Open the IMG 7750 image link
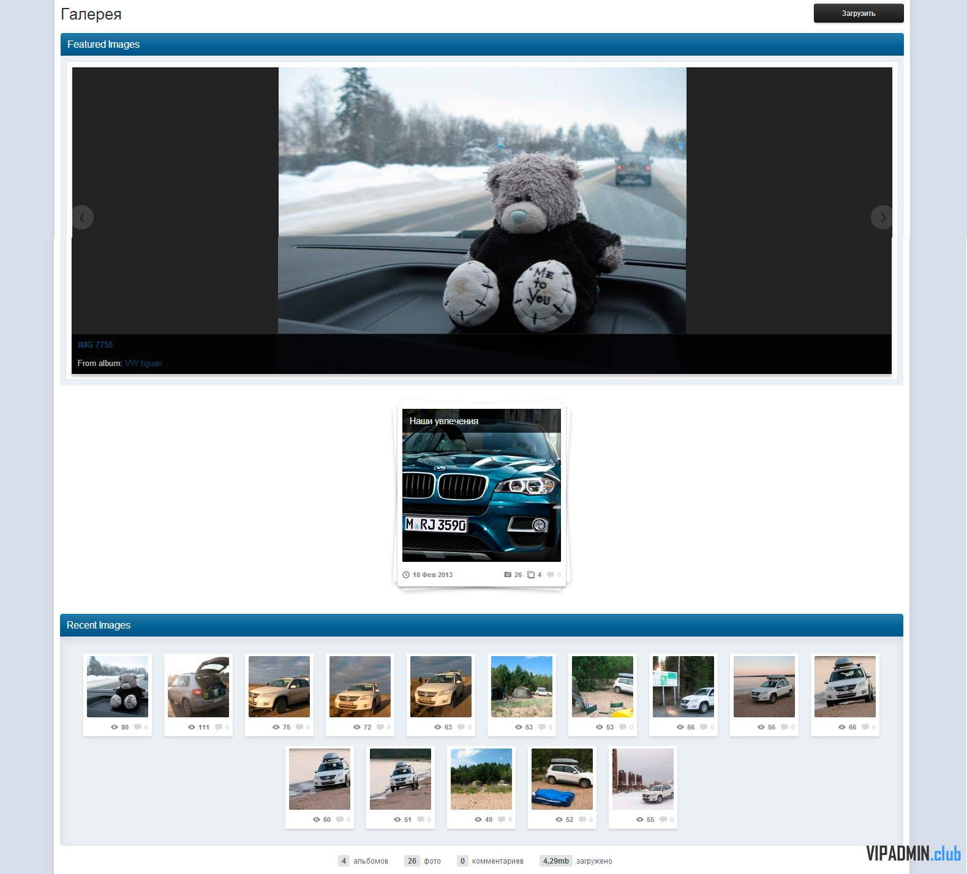The height and width of the screenshot is (874, 967). [x=95, y=345]
